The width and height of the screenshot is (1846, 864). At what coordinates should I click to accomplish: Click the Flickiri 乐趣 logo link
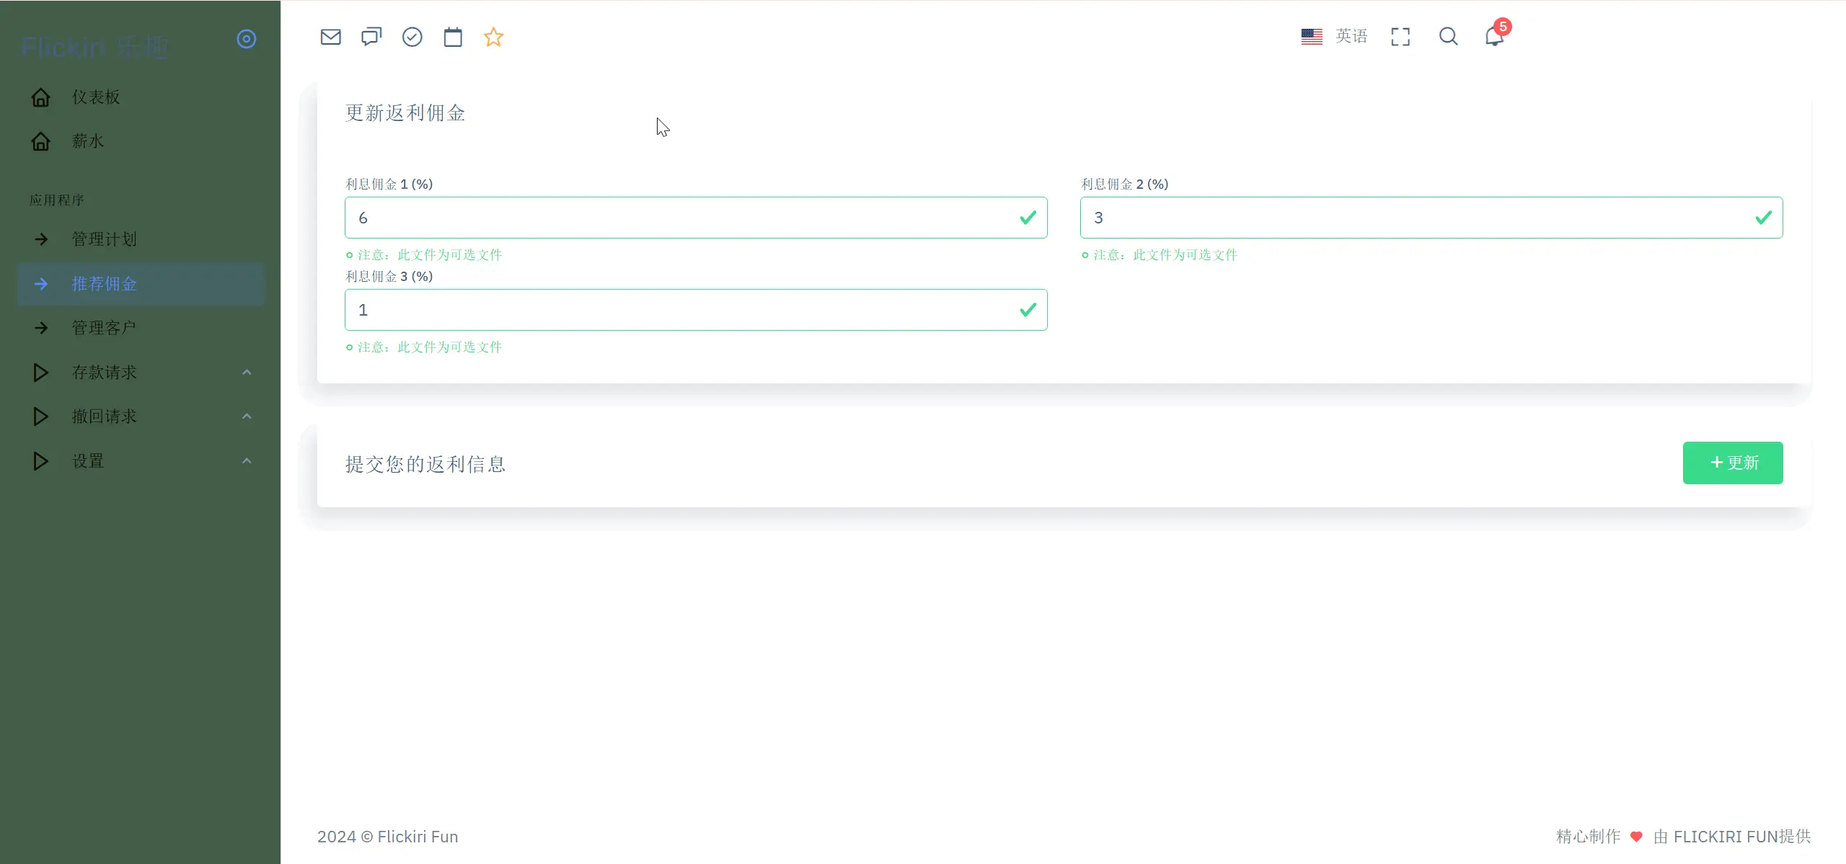94,48
